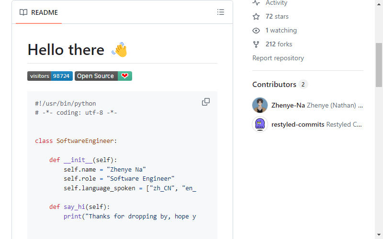The height and width of the screenshot is (239, 383).
Task: Open the restyled-commits avatar
Action: tap(260, 124)
